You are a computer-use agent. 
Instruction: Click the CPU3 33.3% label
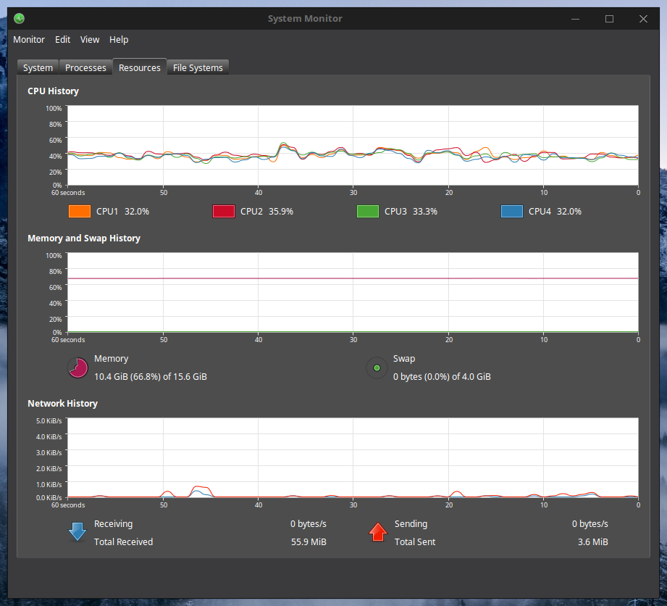click(411, 211)
